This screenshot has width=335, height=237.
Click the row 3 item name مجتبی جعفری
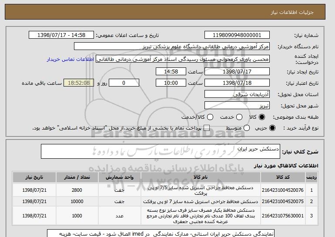[x=201, y=216]
